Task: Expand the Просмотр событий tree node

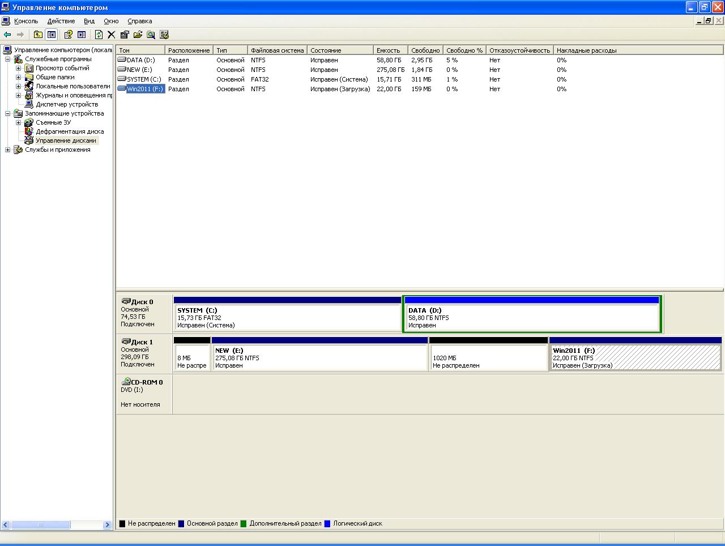Action: click(x=18, y=68)
